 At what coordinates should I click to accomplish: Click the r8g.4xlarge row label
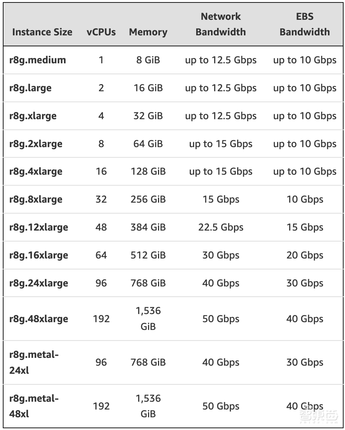[x=36, y=172]
